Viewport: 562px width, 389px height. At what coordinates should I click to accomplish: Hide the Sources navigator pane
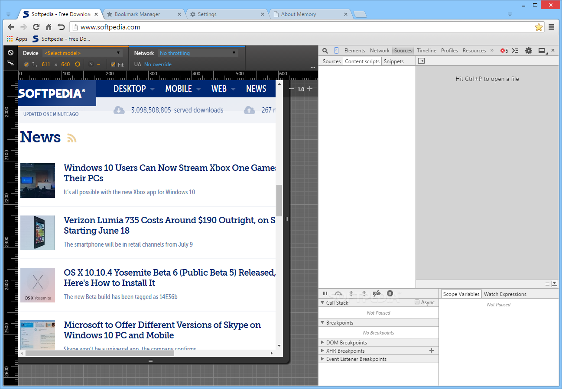421,61
